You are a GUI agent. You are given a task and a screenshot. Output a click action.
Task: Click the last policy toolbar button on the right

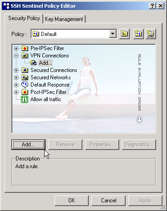tap(151, 34)
